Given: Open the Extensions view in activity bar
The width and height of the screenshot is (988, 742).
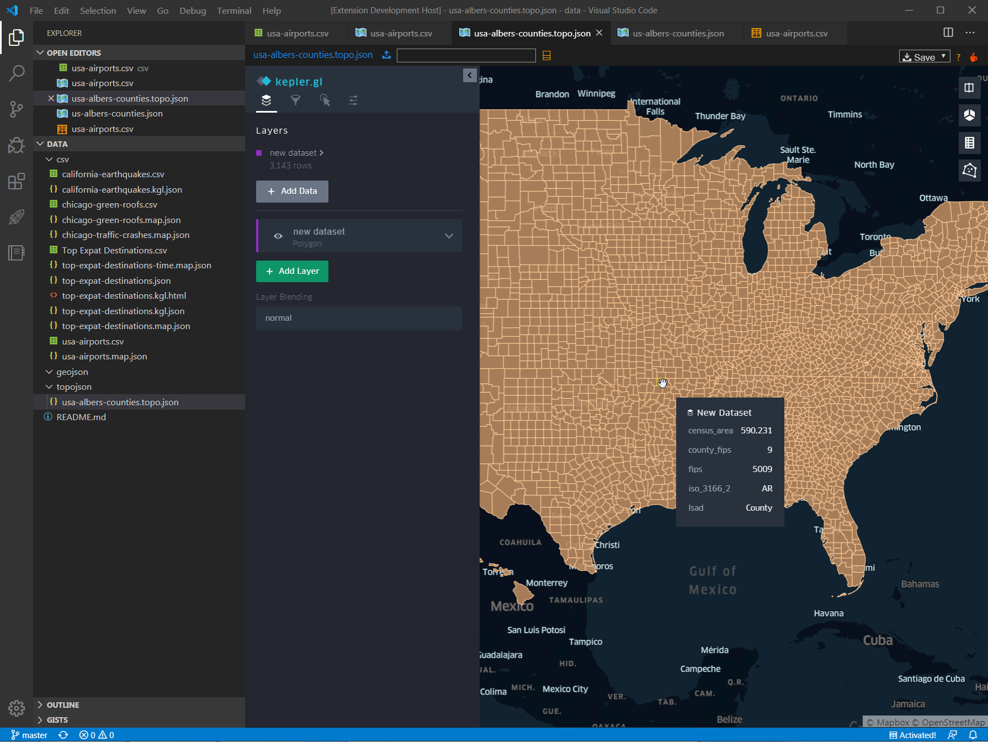Looking at the screenshot, I should coord(17,182).
